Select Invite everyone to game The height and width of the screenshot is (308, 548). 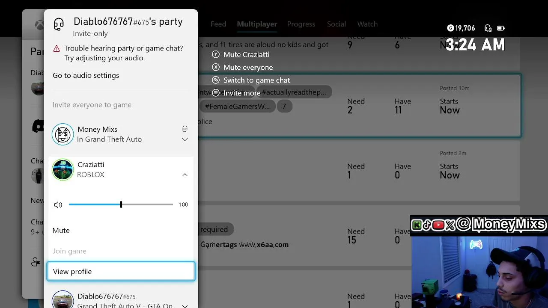[92, 105]
